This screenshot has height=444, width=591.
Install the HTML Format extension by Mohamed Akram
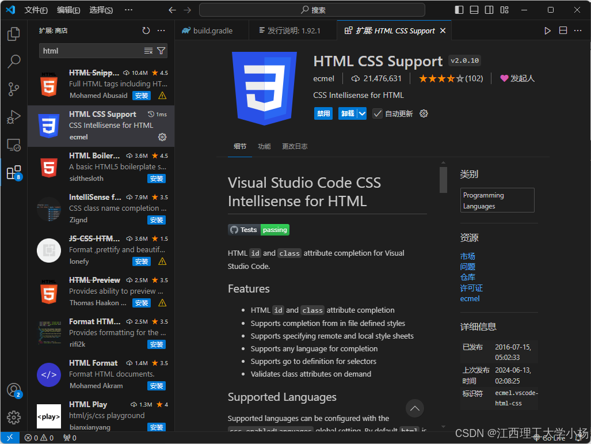(x=157, y=386)
